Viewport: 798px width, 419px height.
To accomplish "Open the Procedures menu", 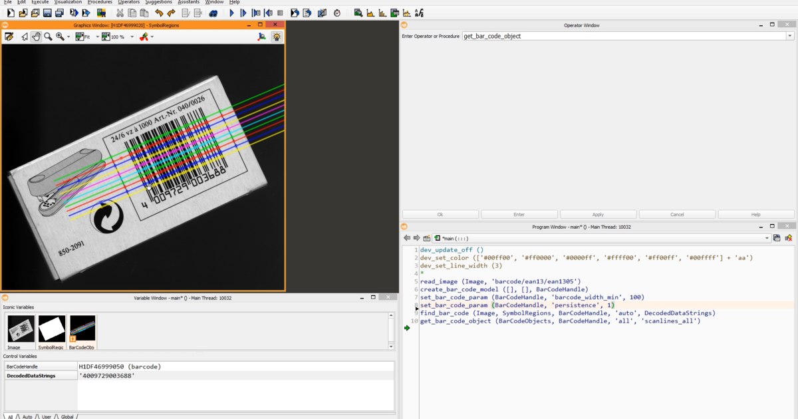I will point(100,3).
